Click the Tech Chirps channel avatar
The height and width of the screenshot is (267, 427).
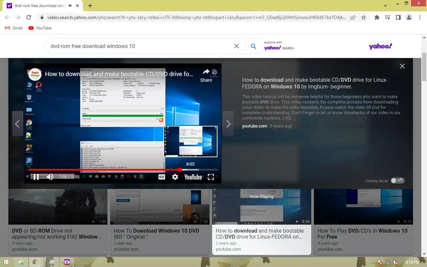tap(35, 74)
